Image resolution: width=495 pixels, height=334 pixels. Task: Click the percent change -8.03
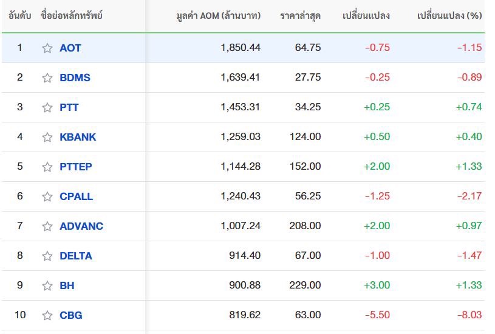469,315
